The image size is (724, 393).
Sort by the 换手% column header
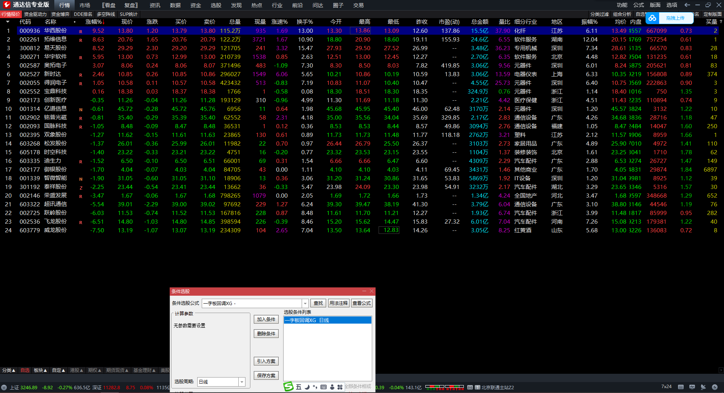pos(305,22)
